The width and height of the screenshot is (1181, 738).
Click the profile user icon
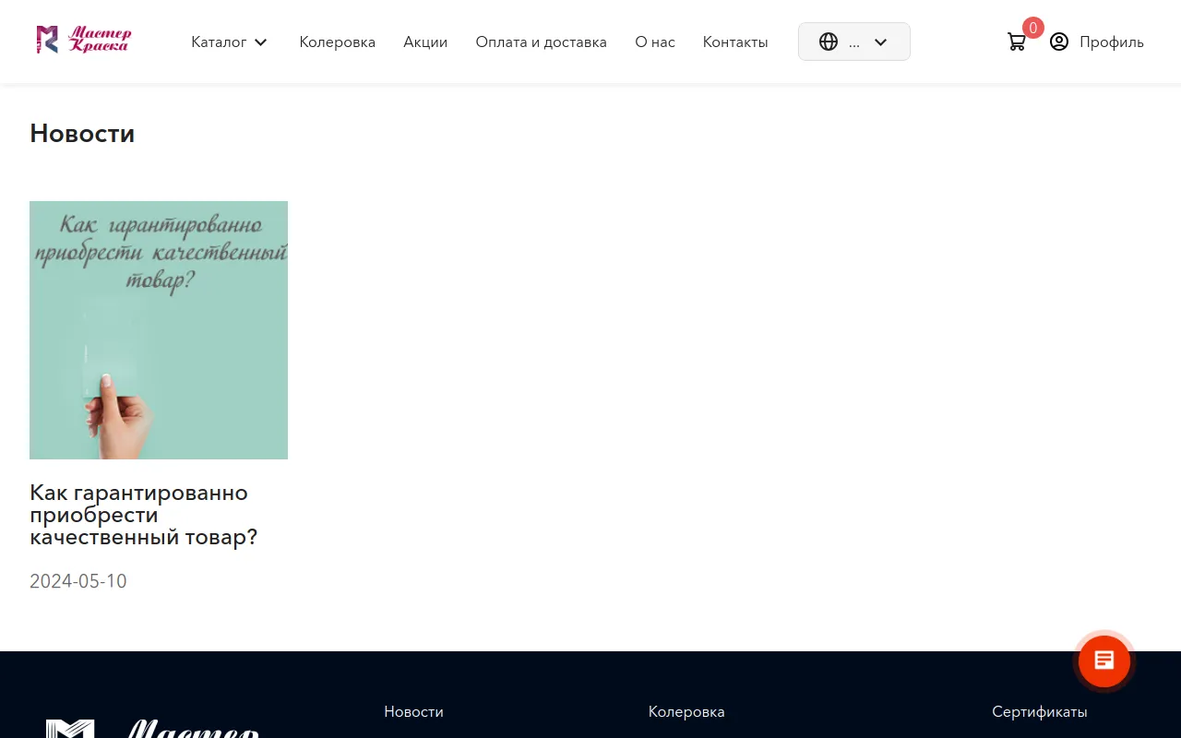coord(1059,42)
